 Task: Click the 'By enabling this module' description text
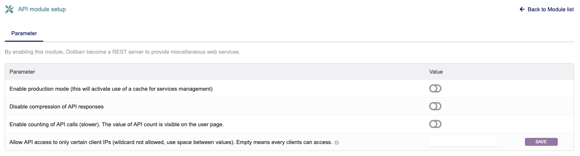coord(122,52)
